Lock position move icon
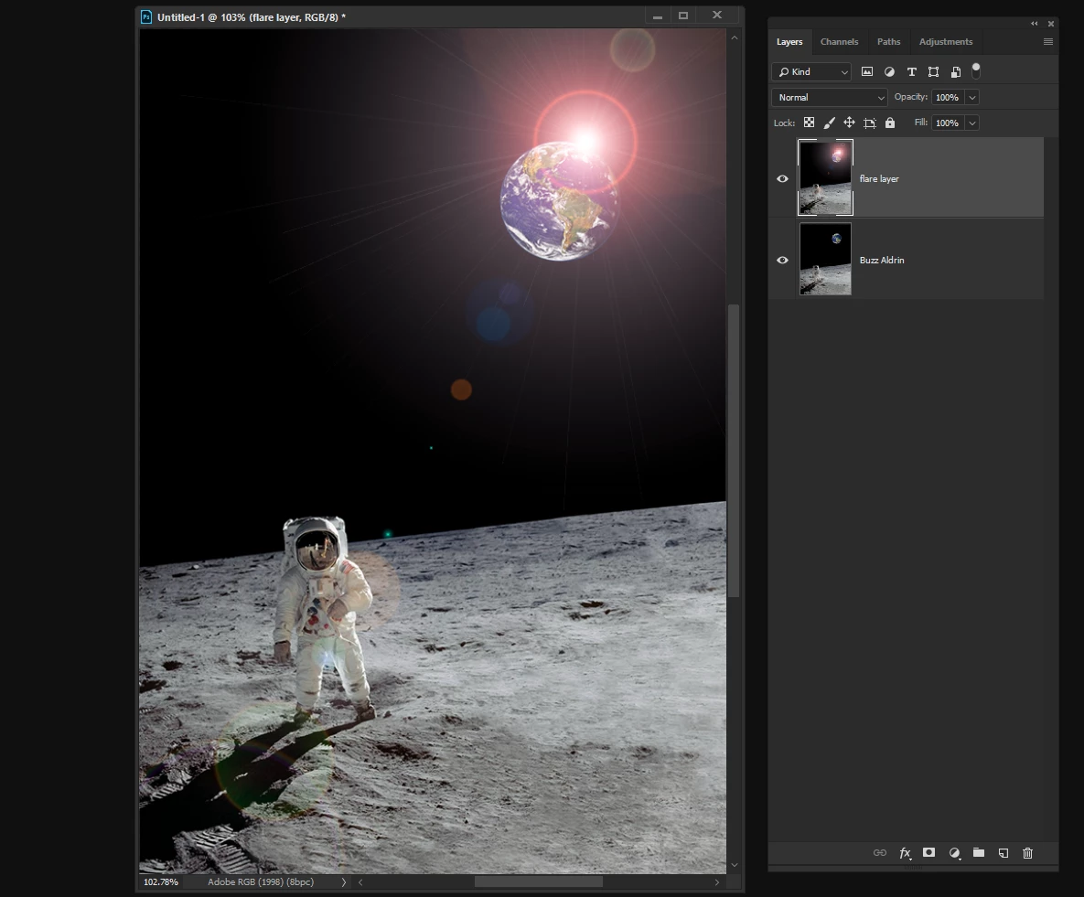The width and height of the screenshot is (1084, 897). pyautogui.click(x=849, y=123)
